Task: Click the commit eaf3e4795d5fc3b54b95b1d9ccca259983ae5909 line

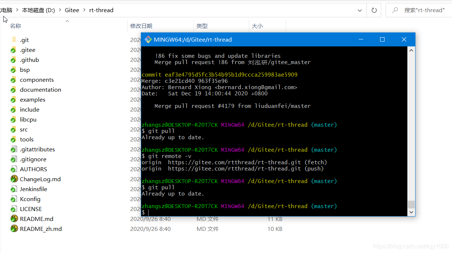Action: [x=219, y=75]
